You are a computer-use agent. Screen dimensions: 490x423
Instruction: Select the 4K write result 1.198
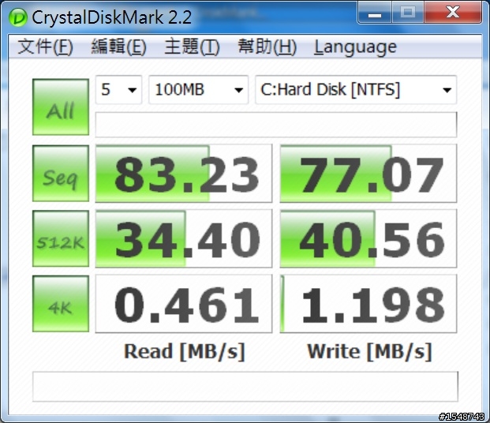point(368,304)
